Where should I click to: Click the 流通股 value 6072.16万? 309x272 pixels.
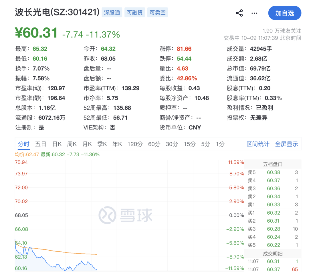tap(52, 118)
